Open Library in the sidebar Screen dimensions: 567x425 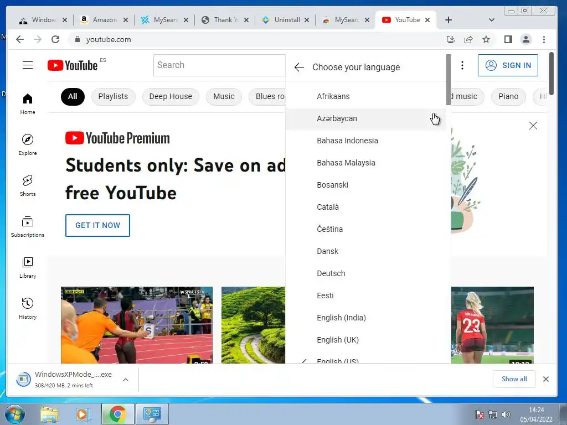point(28,267)
